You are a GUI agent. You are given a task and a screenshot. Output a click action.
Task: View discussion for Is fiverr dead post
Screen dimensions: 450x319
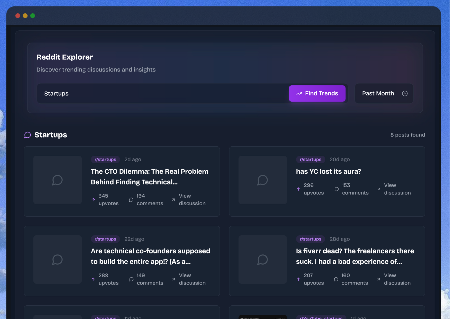point(397,279)
